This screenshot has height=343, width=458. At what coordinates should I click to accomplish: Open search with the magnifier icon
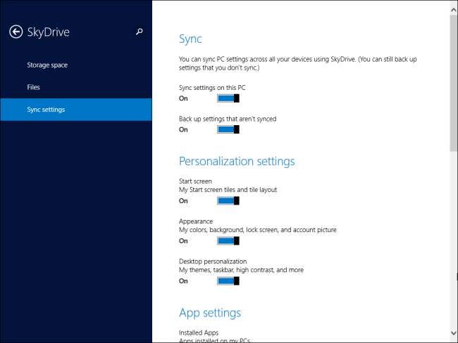tap(140, 32)
